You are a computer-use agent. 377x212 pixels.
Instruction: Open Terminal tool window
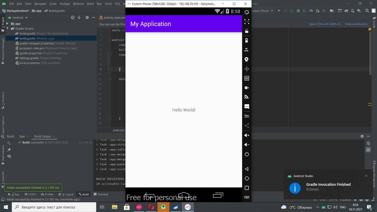tap(101, 194)
